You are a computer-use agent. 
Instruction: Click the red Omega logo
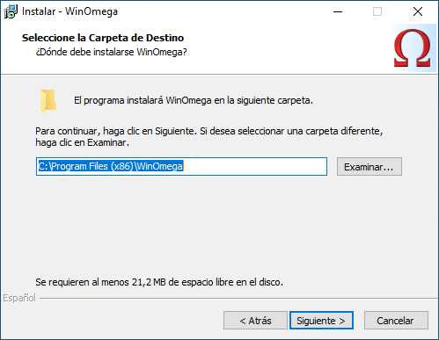(412, 48)
